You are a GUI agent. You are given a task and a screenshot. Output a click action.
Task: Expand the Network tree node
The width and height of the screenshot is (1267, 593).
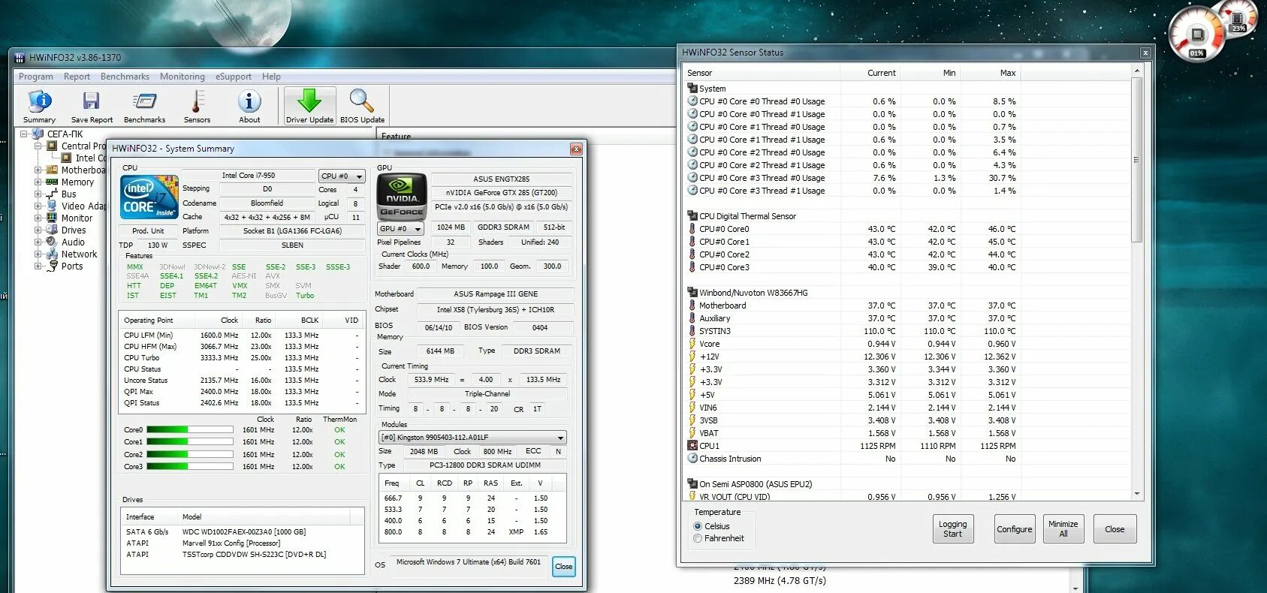[x=38, y=254]
